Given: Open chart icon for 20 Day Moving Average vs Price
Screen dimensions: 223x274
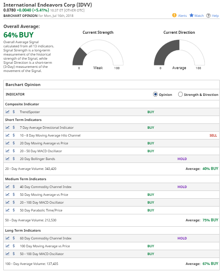Looking at the screenshot, I should (7, 143).
